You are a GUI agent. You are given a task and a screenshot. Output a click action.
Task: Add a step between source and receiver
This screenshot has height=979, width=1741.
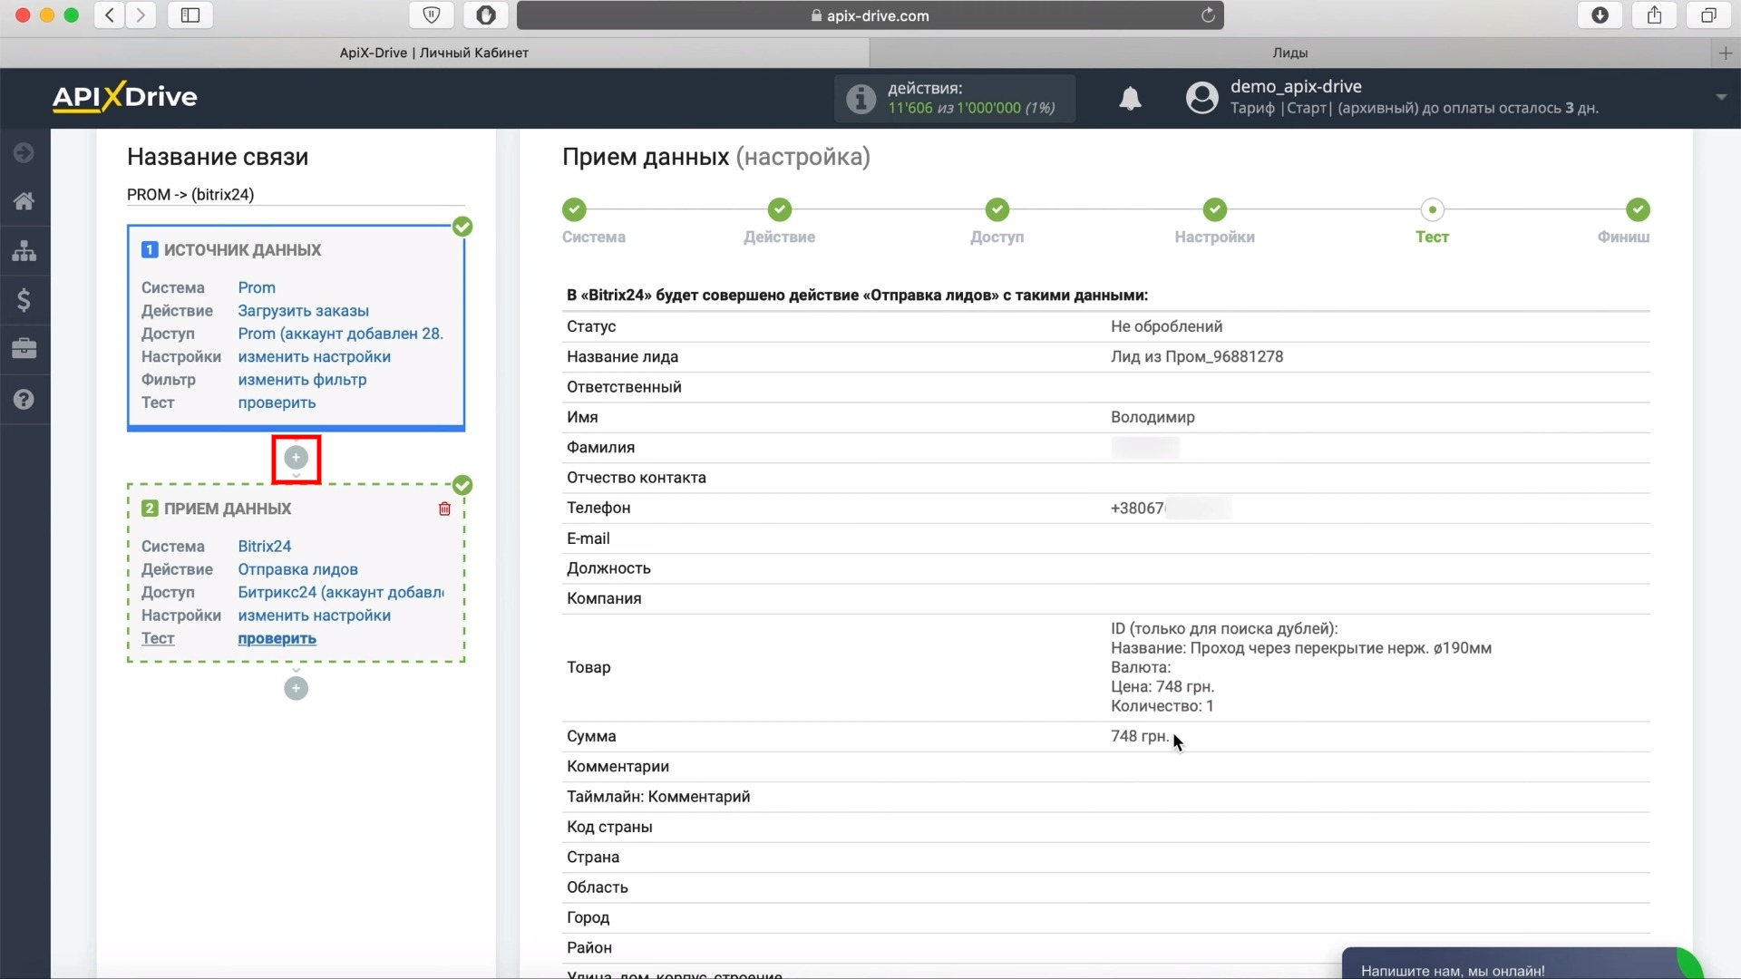(296, 458)
